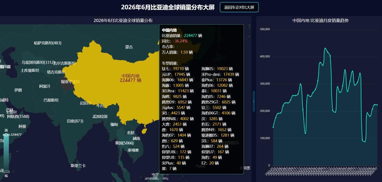Click the dashboard heading 2026年6月比亚迪全球销量分布大屏
The image size is (382, 182).
(168, 7)
